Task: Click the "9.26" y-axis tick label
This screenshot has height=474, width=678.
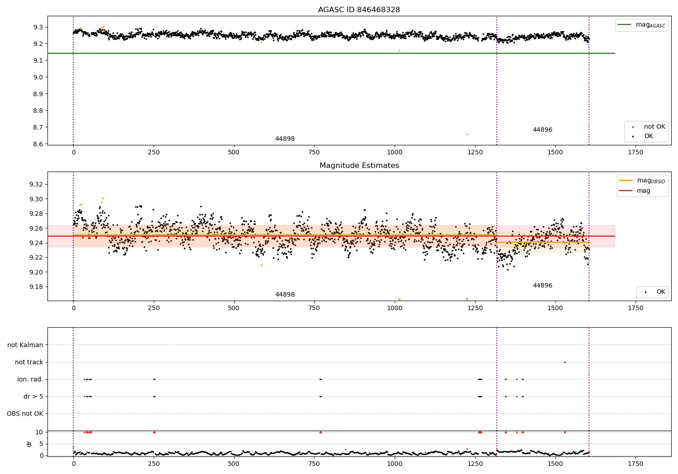Action: pyautogui.click(x=37, y=228)
